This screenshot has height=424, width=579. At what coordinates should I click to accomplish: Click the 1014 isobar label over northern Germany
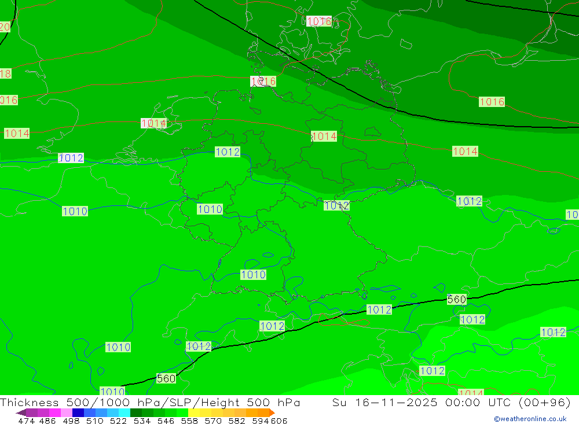(x=324, y=137)
